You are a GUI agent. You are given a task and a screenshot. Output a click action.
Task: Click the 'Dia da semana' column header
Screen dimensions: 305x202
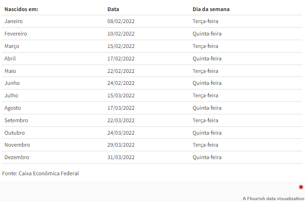click(x=211, y=9)
